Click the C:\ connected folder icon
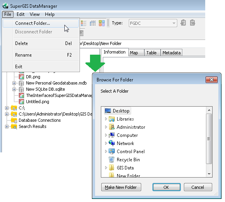Screen dimensions: 225x202 pos(14,108)
